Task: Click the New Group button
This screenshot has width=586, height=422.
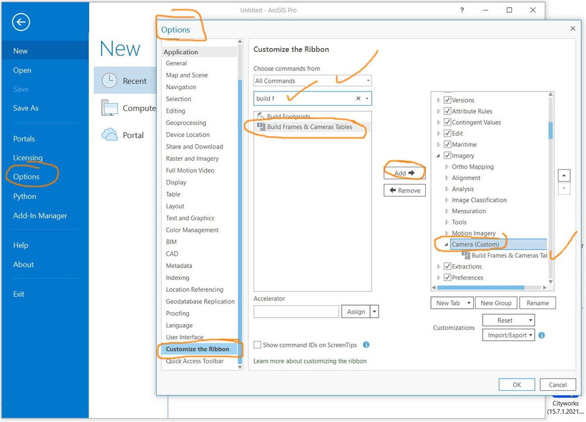Action: click(x=496, y=303)
